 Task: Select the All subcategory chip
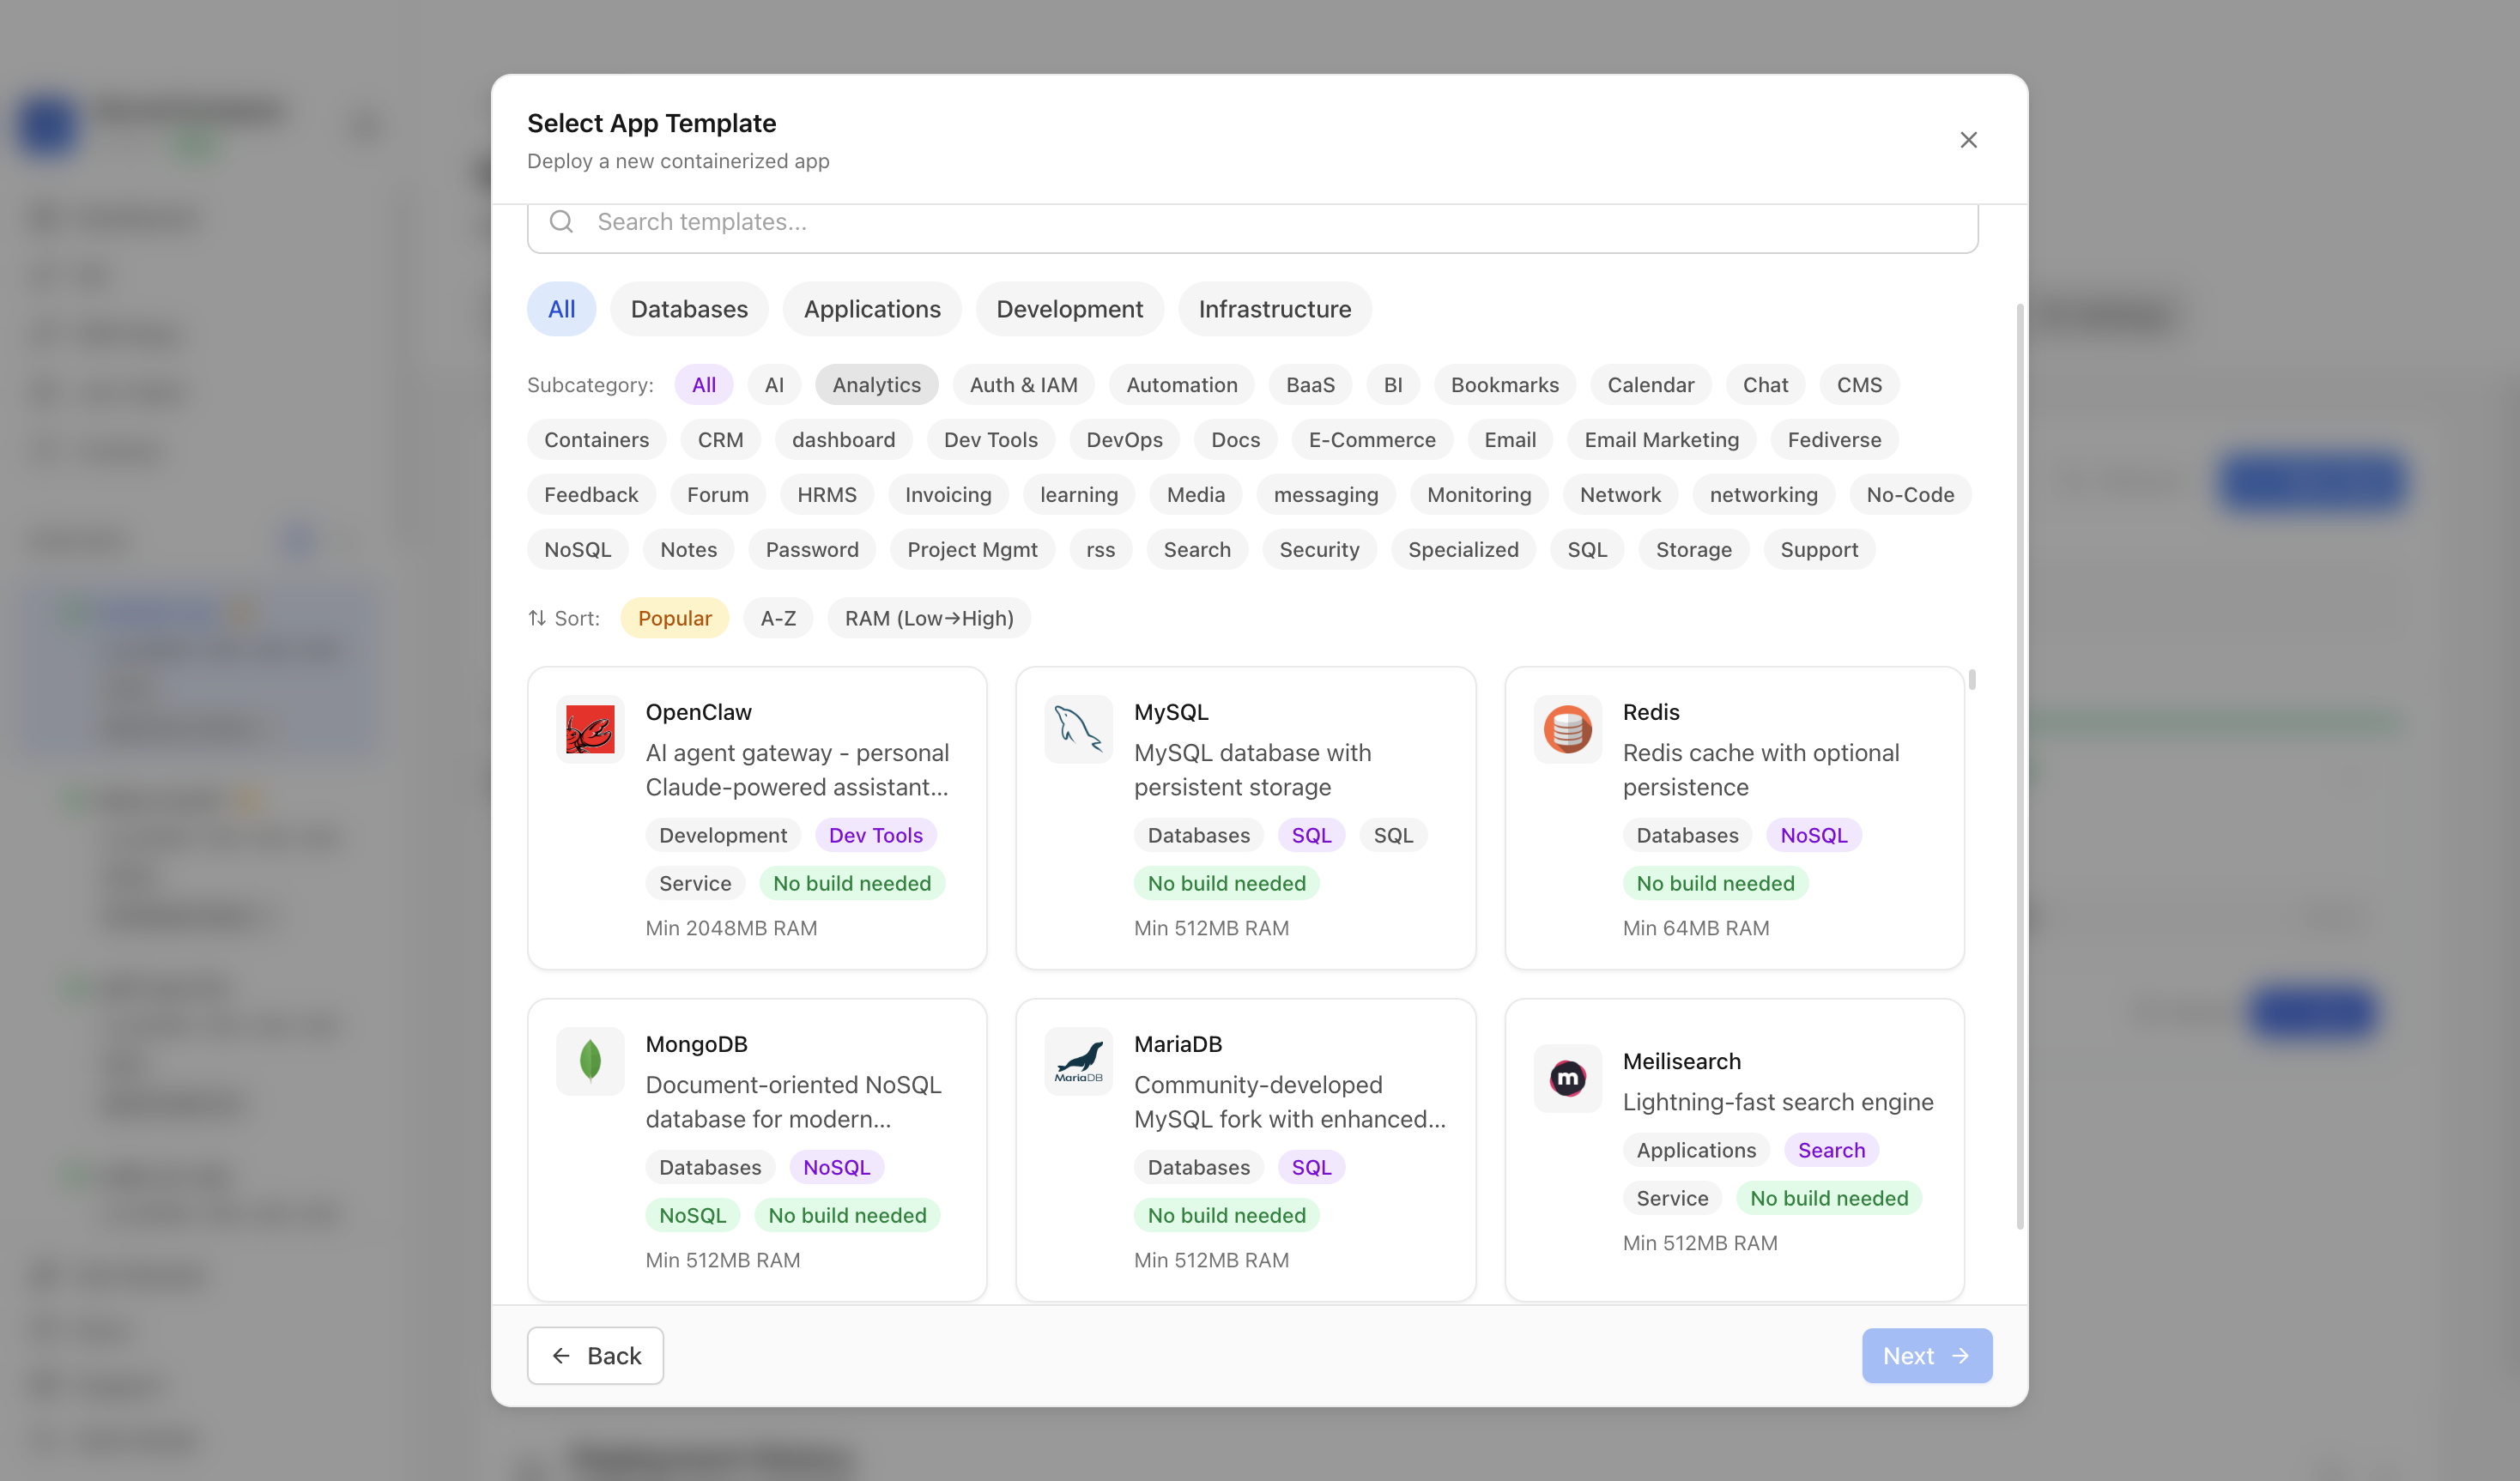click(704, 384)
